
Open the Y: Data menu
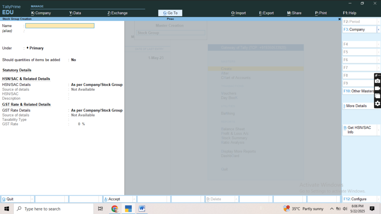75,13
